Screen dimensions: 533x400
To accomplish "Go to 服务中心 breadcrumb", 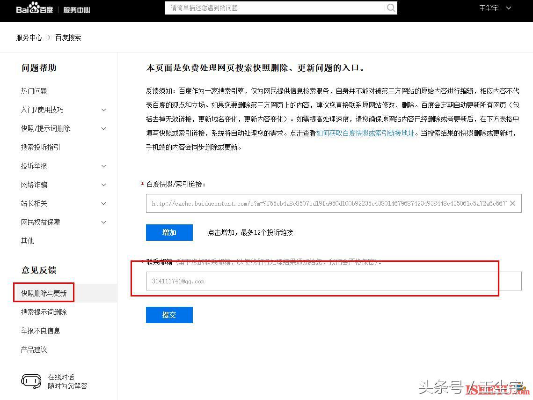I will tap(29, 37).
